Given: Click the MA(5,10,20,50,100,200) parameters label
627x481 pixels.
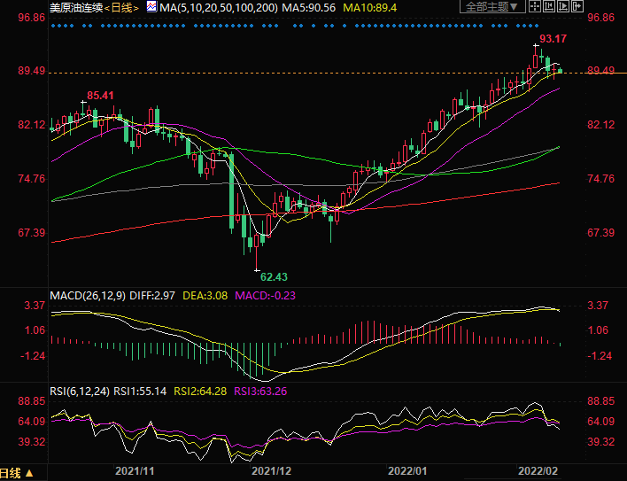Looking at the screenshot, I should point(218,7).
